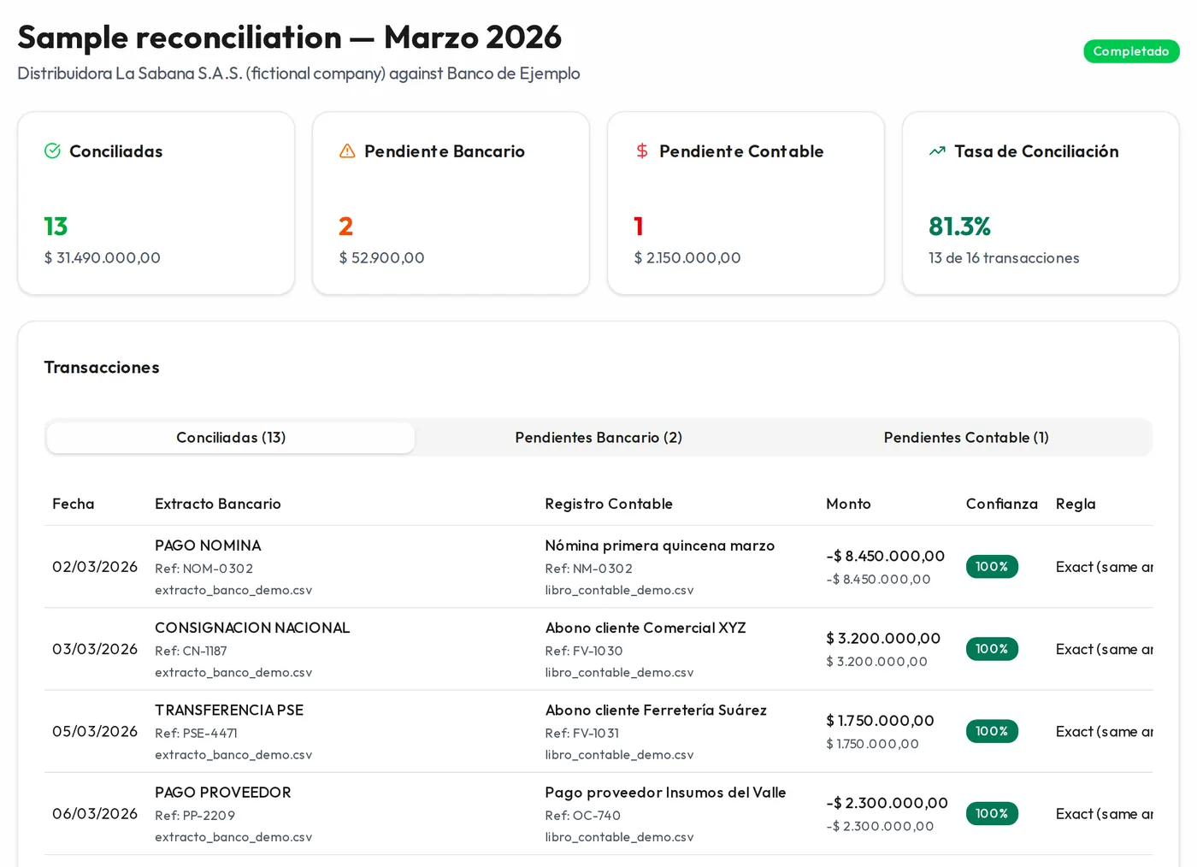
Task: Click the date 05/03/2026
Action: click(95, 731)
